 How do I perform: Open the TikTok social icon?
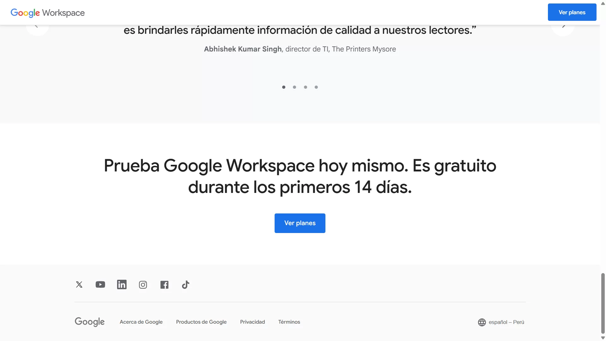(186, 285)
